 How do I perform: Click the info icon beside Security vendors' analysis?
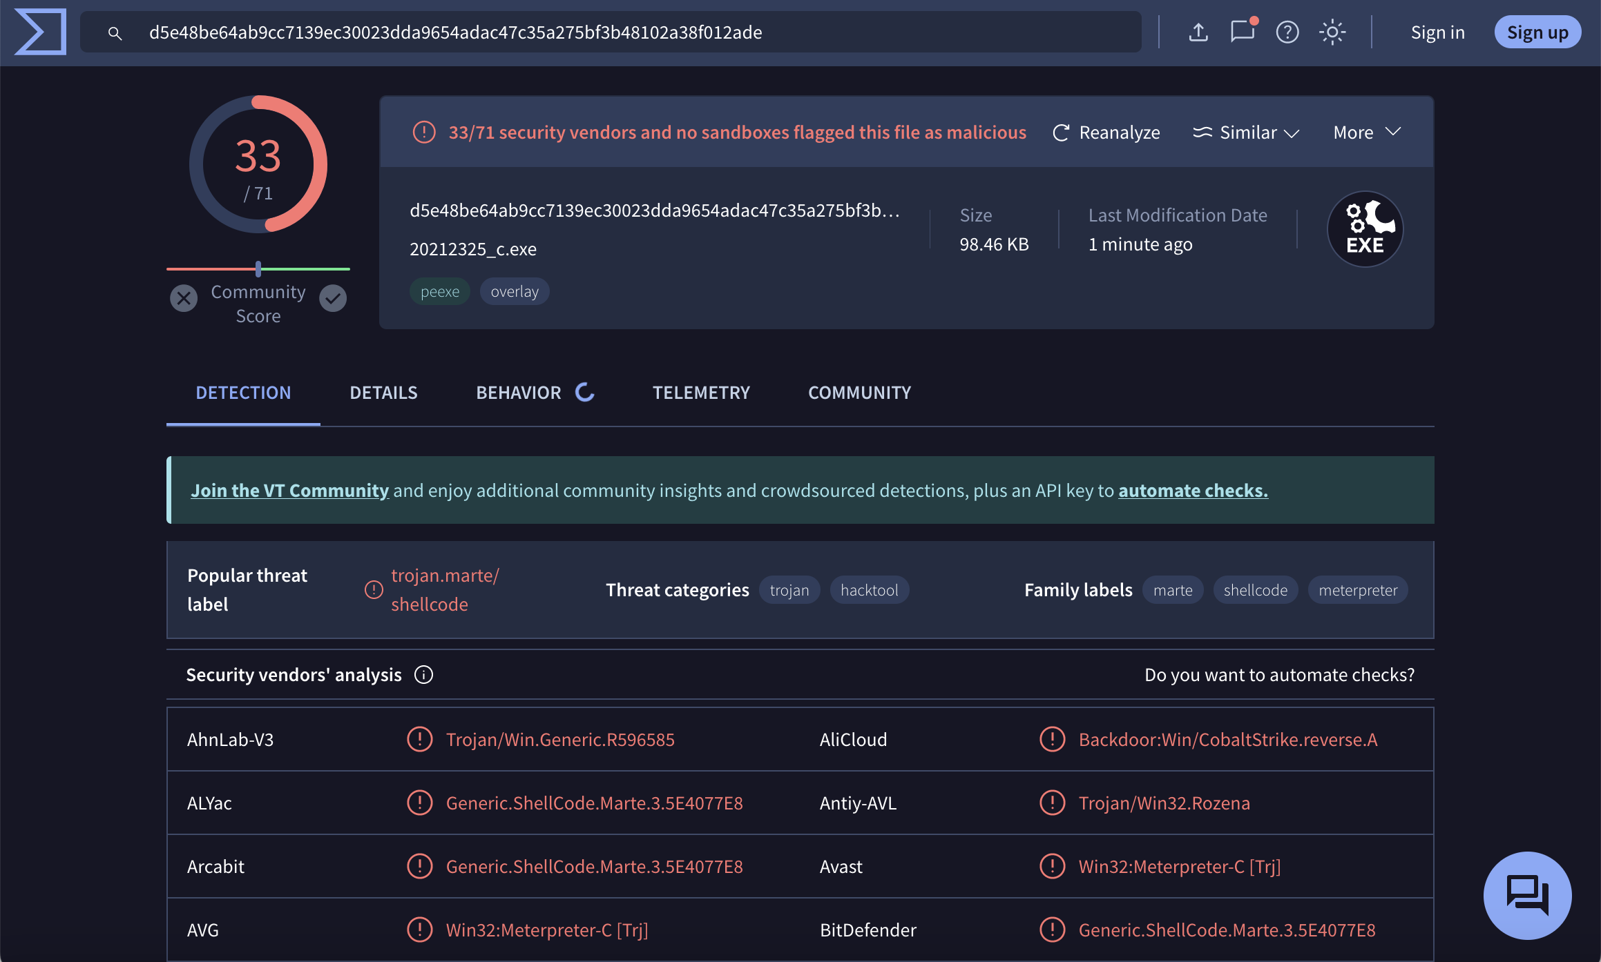coord(423,674)
